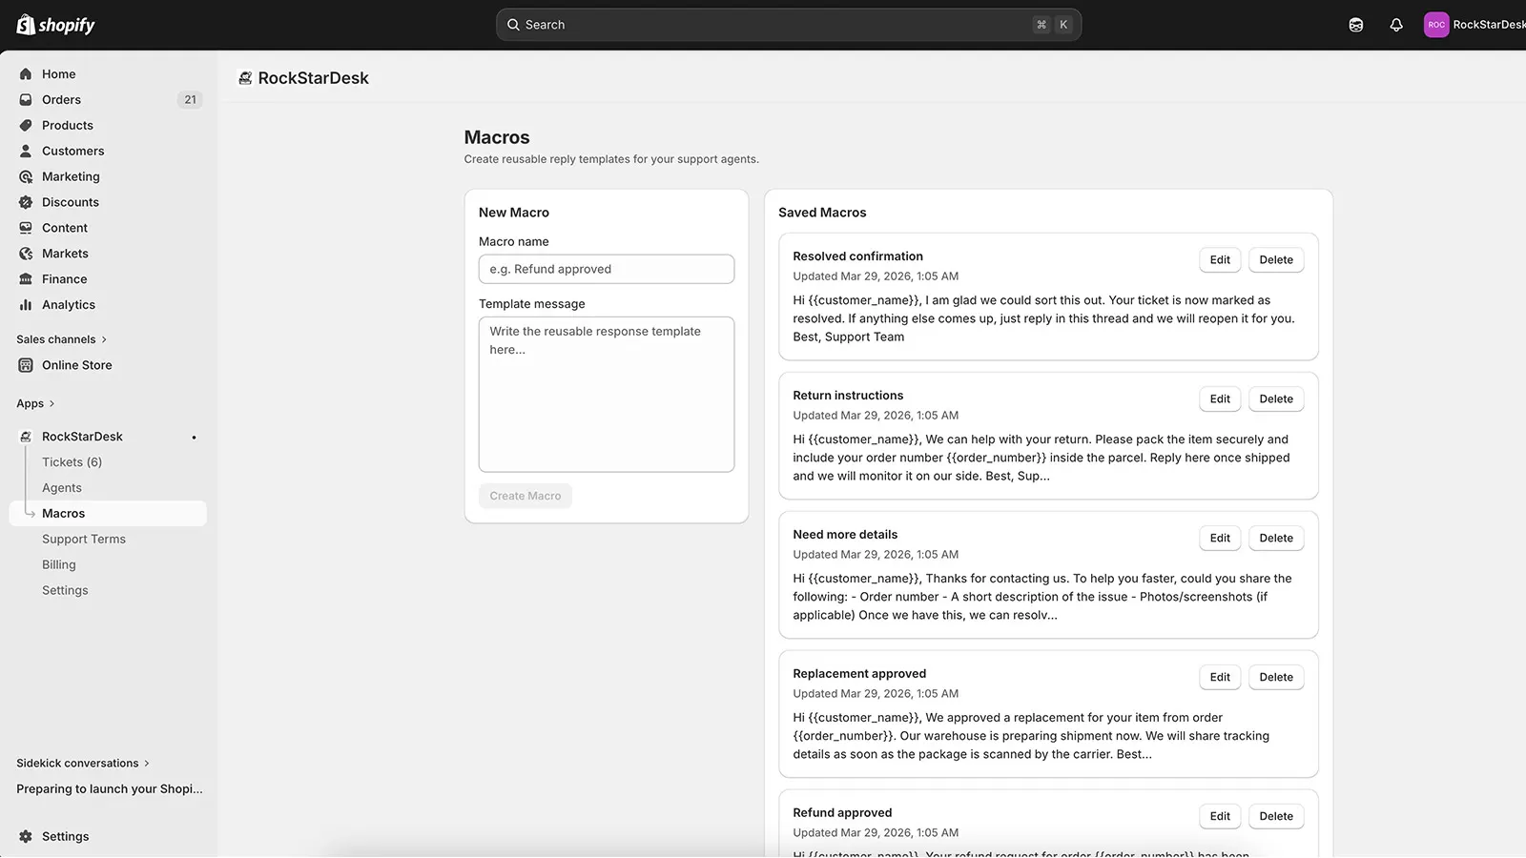Viewport: 1526px width, 858px height.
Task: Click the Macros page heading
Action: click(x=497, y=138)
